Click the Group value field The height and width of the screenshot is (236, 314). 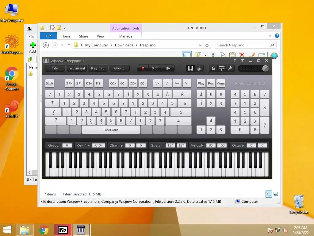(x=67, y=145)
